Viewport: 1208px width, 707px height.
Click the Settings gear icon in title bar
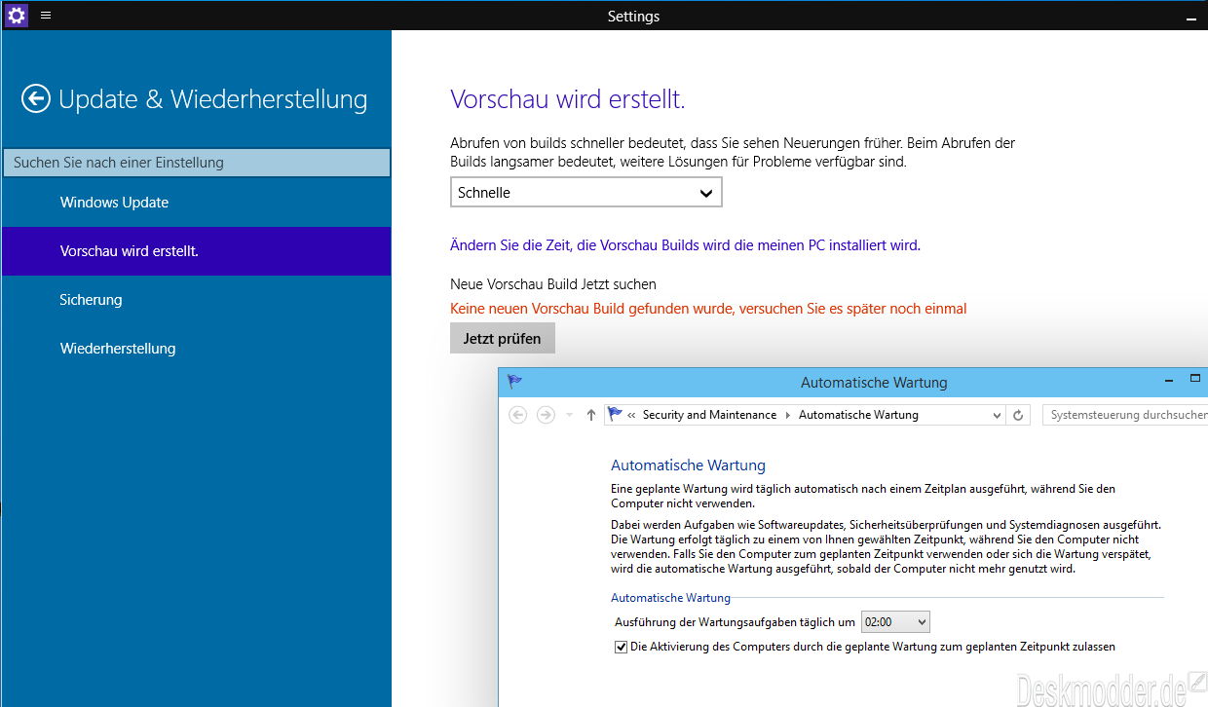click(x=17, y=16)
